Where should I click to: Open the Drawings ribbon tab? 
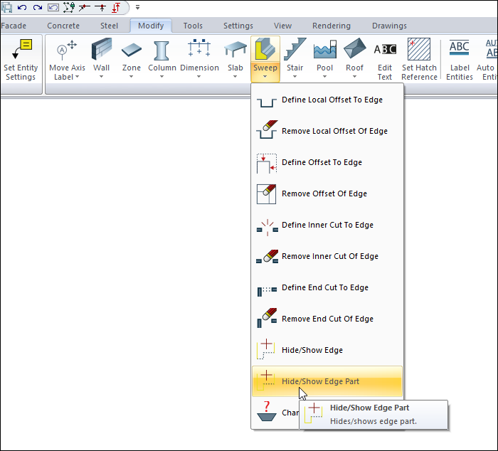389,26
